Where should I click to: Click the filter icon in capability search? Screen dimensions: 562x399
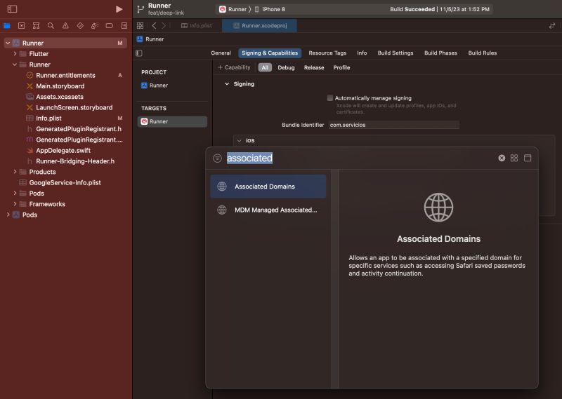pyautogui.click(x=217, y=158)
